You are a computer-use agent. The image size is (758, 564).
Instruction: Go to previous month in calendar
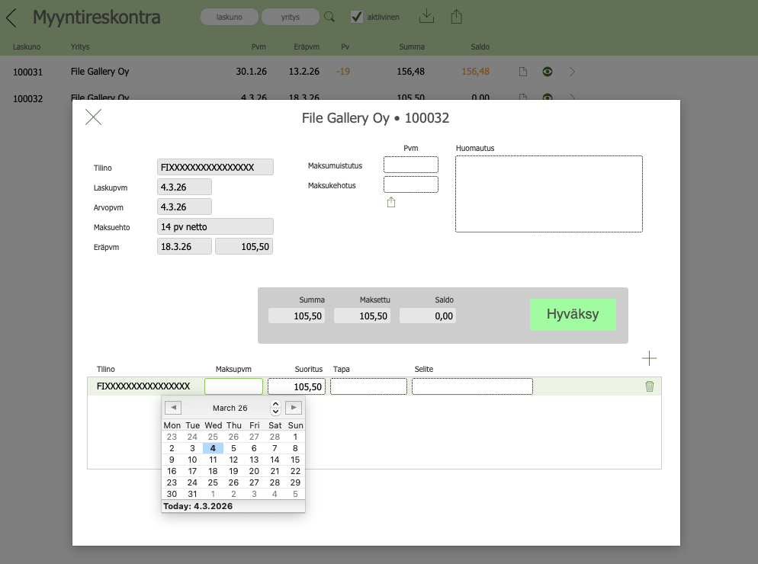point(172,408)
